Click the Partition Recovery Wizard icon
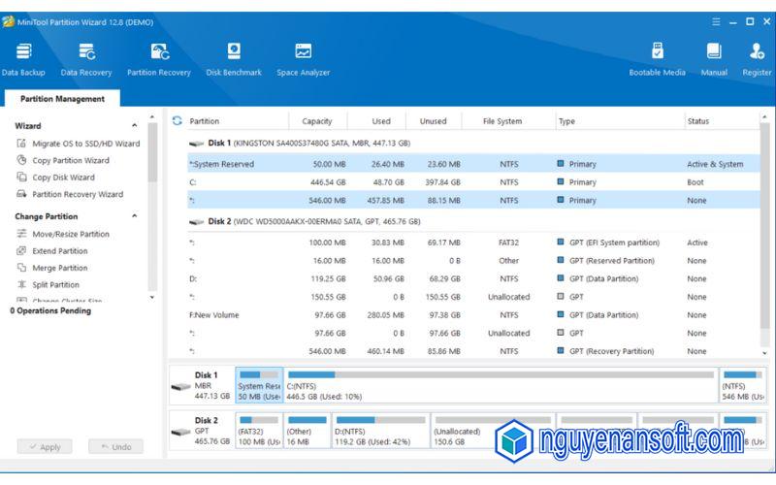 click(x=21, y=193)
